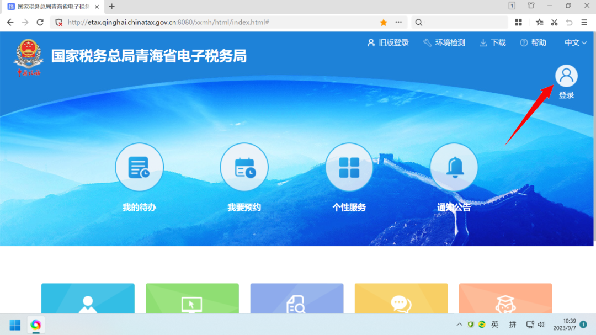Close the current browser tab
Screen dimensions: 596x335
click(97, 7)
